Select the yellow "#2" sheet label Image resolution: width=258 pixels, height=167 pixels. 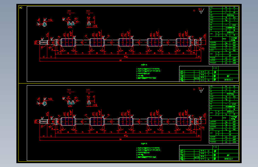pos(21,7)
